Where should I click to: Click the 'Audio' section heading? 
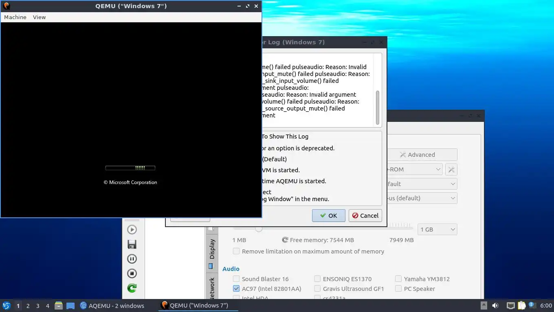(x=231, y=269)
